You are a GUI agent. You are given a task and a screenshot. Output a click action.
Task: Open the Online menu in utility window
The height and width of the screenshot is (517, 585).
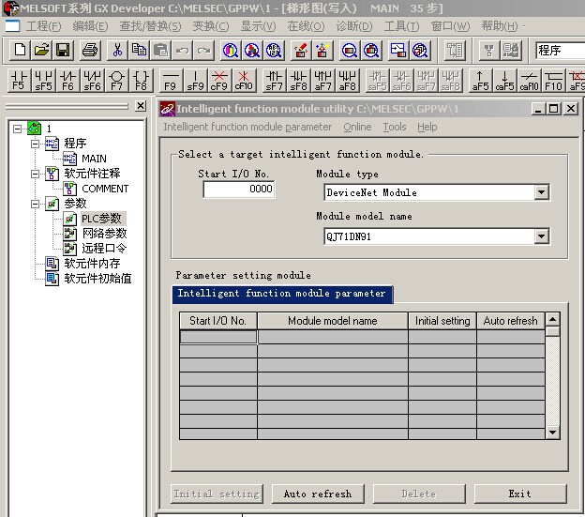point(357,127)
